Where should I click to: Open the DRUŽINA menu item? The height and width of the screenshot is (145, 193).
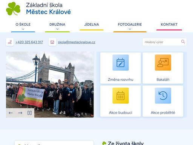tap(57, 25)
